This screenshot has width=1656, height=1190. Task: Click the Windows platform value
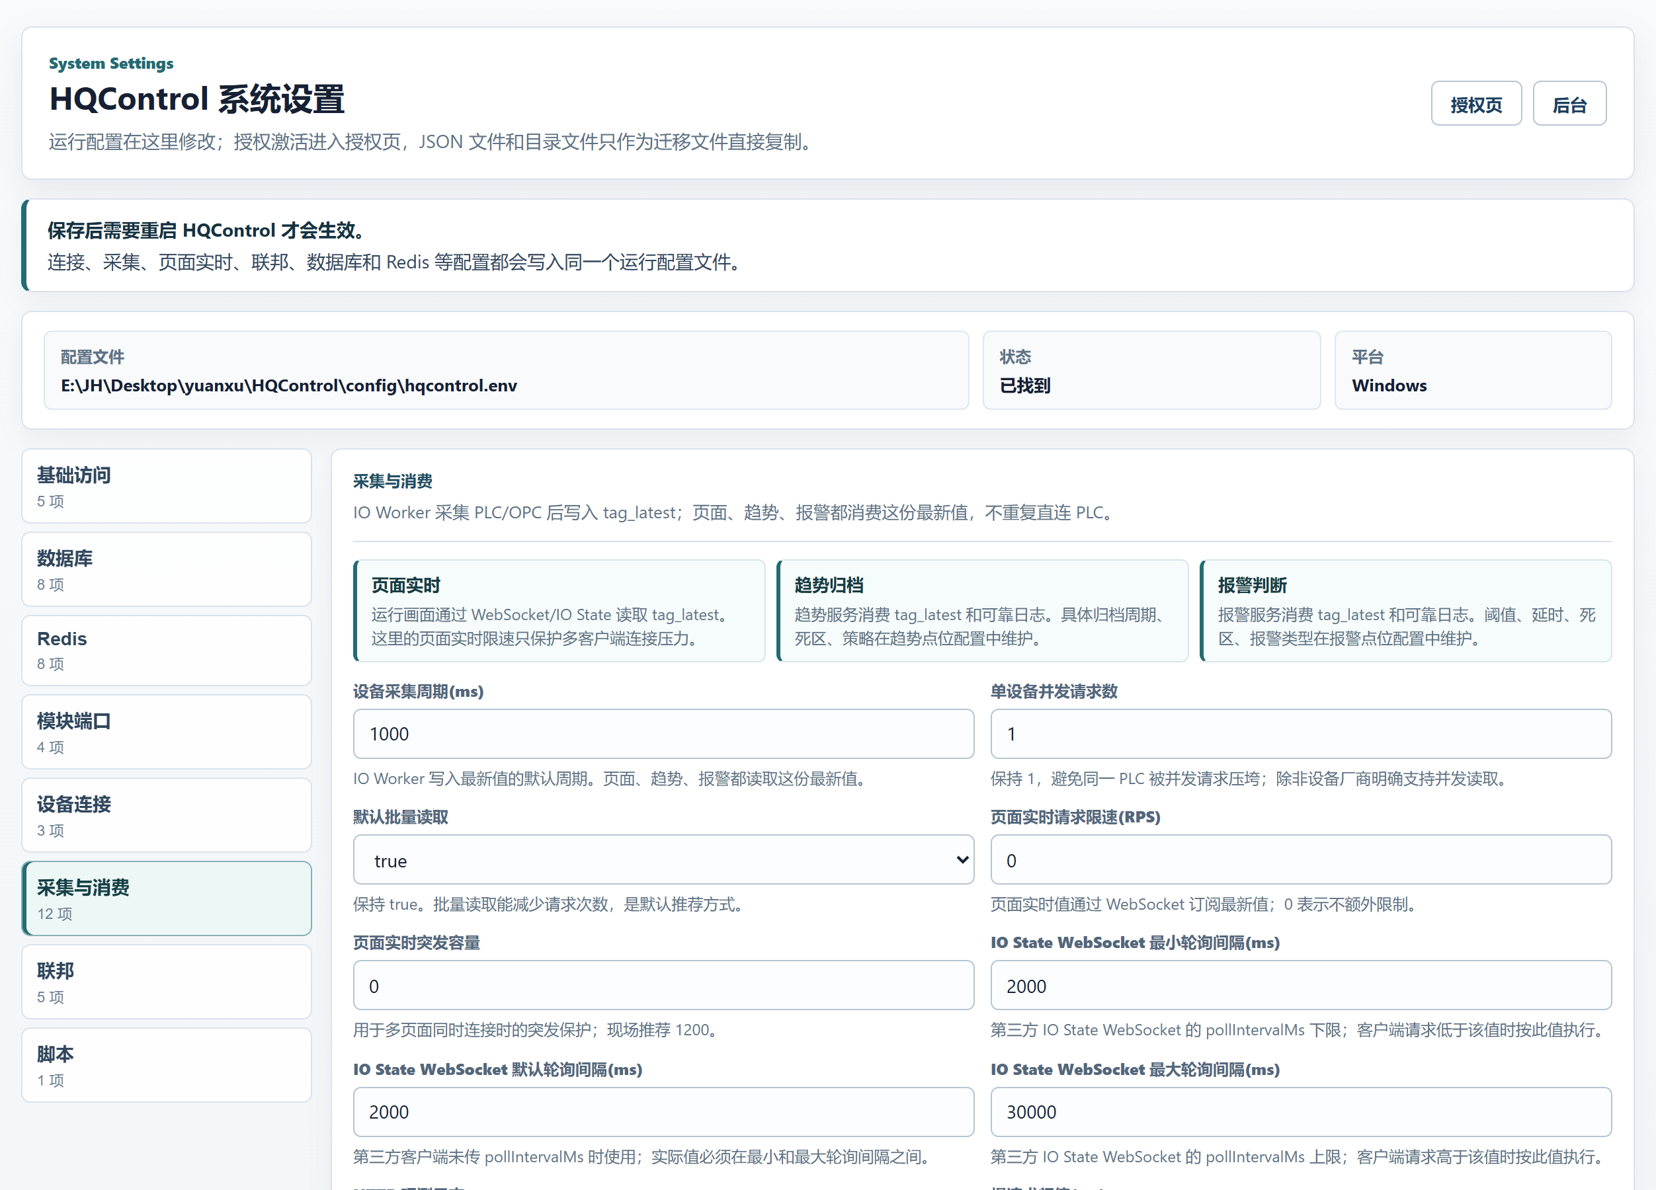[1389, 385]
